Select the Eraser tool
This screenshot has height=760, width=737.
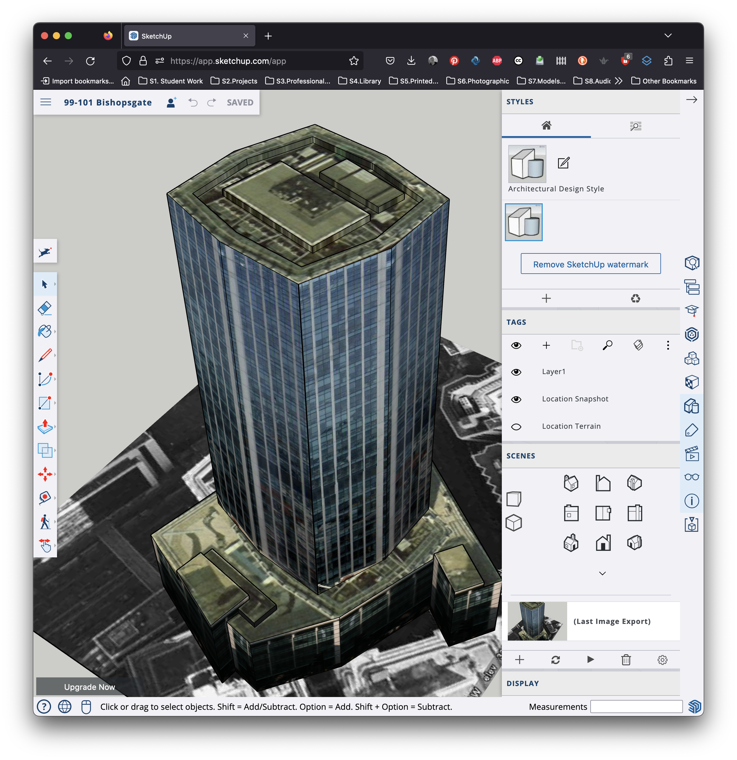coord(45,308)
